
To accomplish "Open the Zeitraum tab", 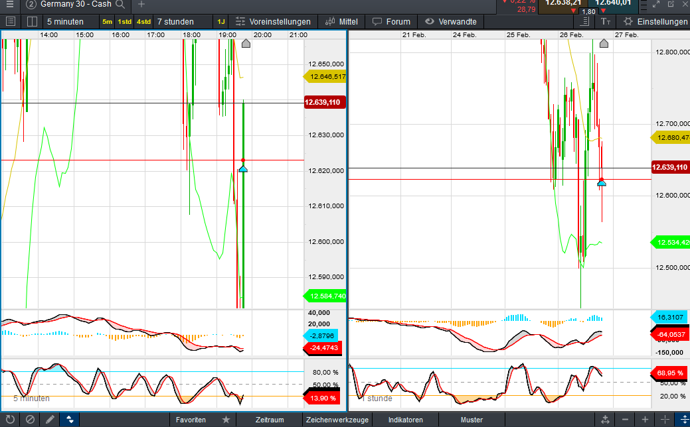I will coord(270,420).
